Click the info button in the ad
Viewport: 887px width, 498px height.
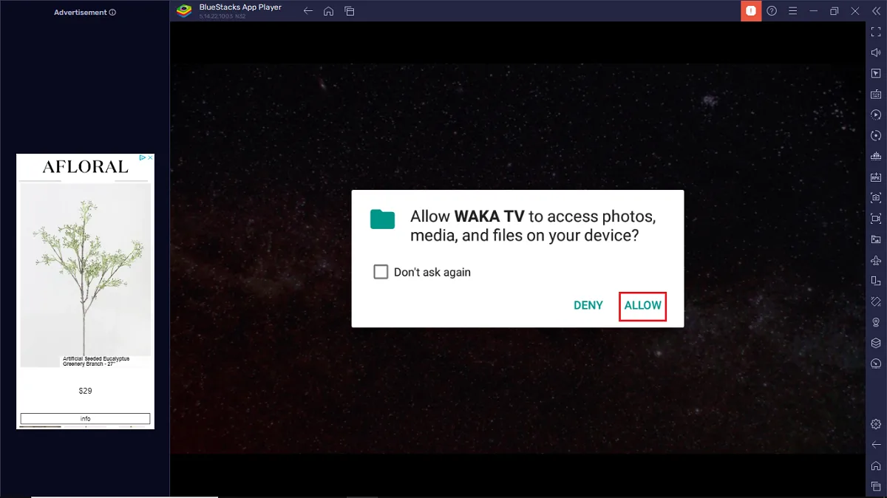click(86, 418)
